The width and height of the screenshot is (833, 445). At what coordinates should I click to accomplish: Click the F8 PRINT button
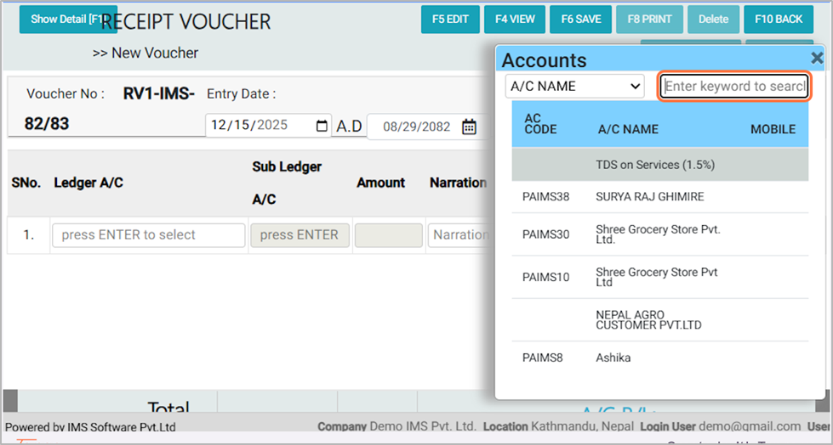649,19
